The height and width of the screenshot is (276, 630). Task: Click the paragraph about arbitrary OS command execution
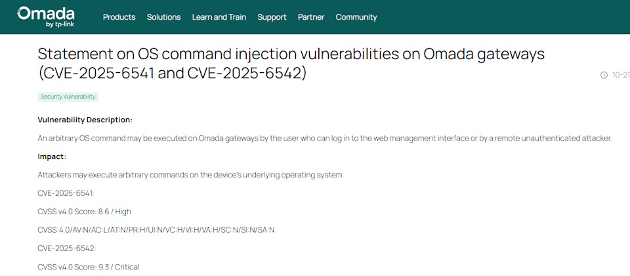click(324, 138)
